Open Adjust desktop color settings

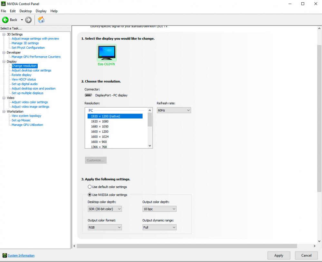click(32, 70)
